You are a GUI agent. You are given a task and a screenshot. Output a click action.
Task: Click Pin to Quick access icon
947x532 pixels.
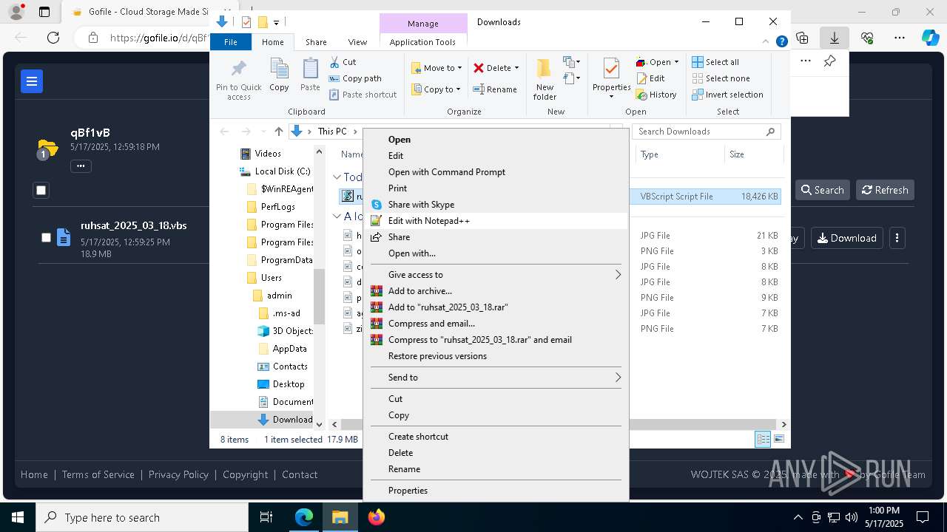[x=238, y=80]
